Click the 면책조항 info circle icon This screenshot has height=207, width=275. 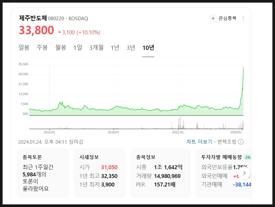point(241,142)
